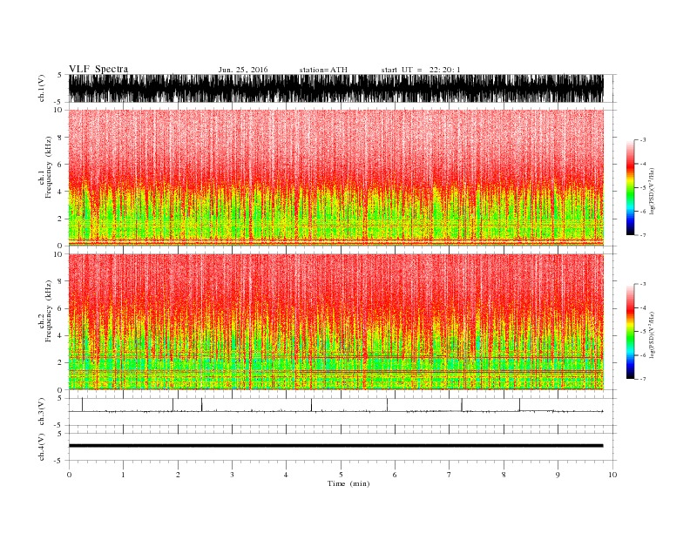Viewport: 690px width, 533px height.
Task: Click the ch.3 spike just before 6 minutes
Action: coord(387,405)
